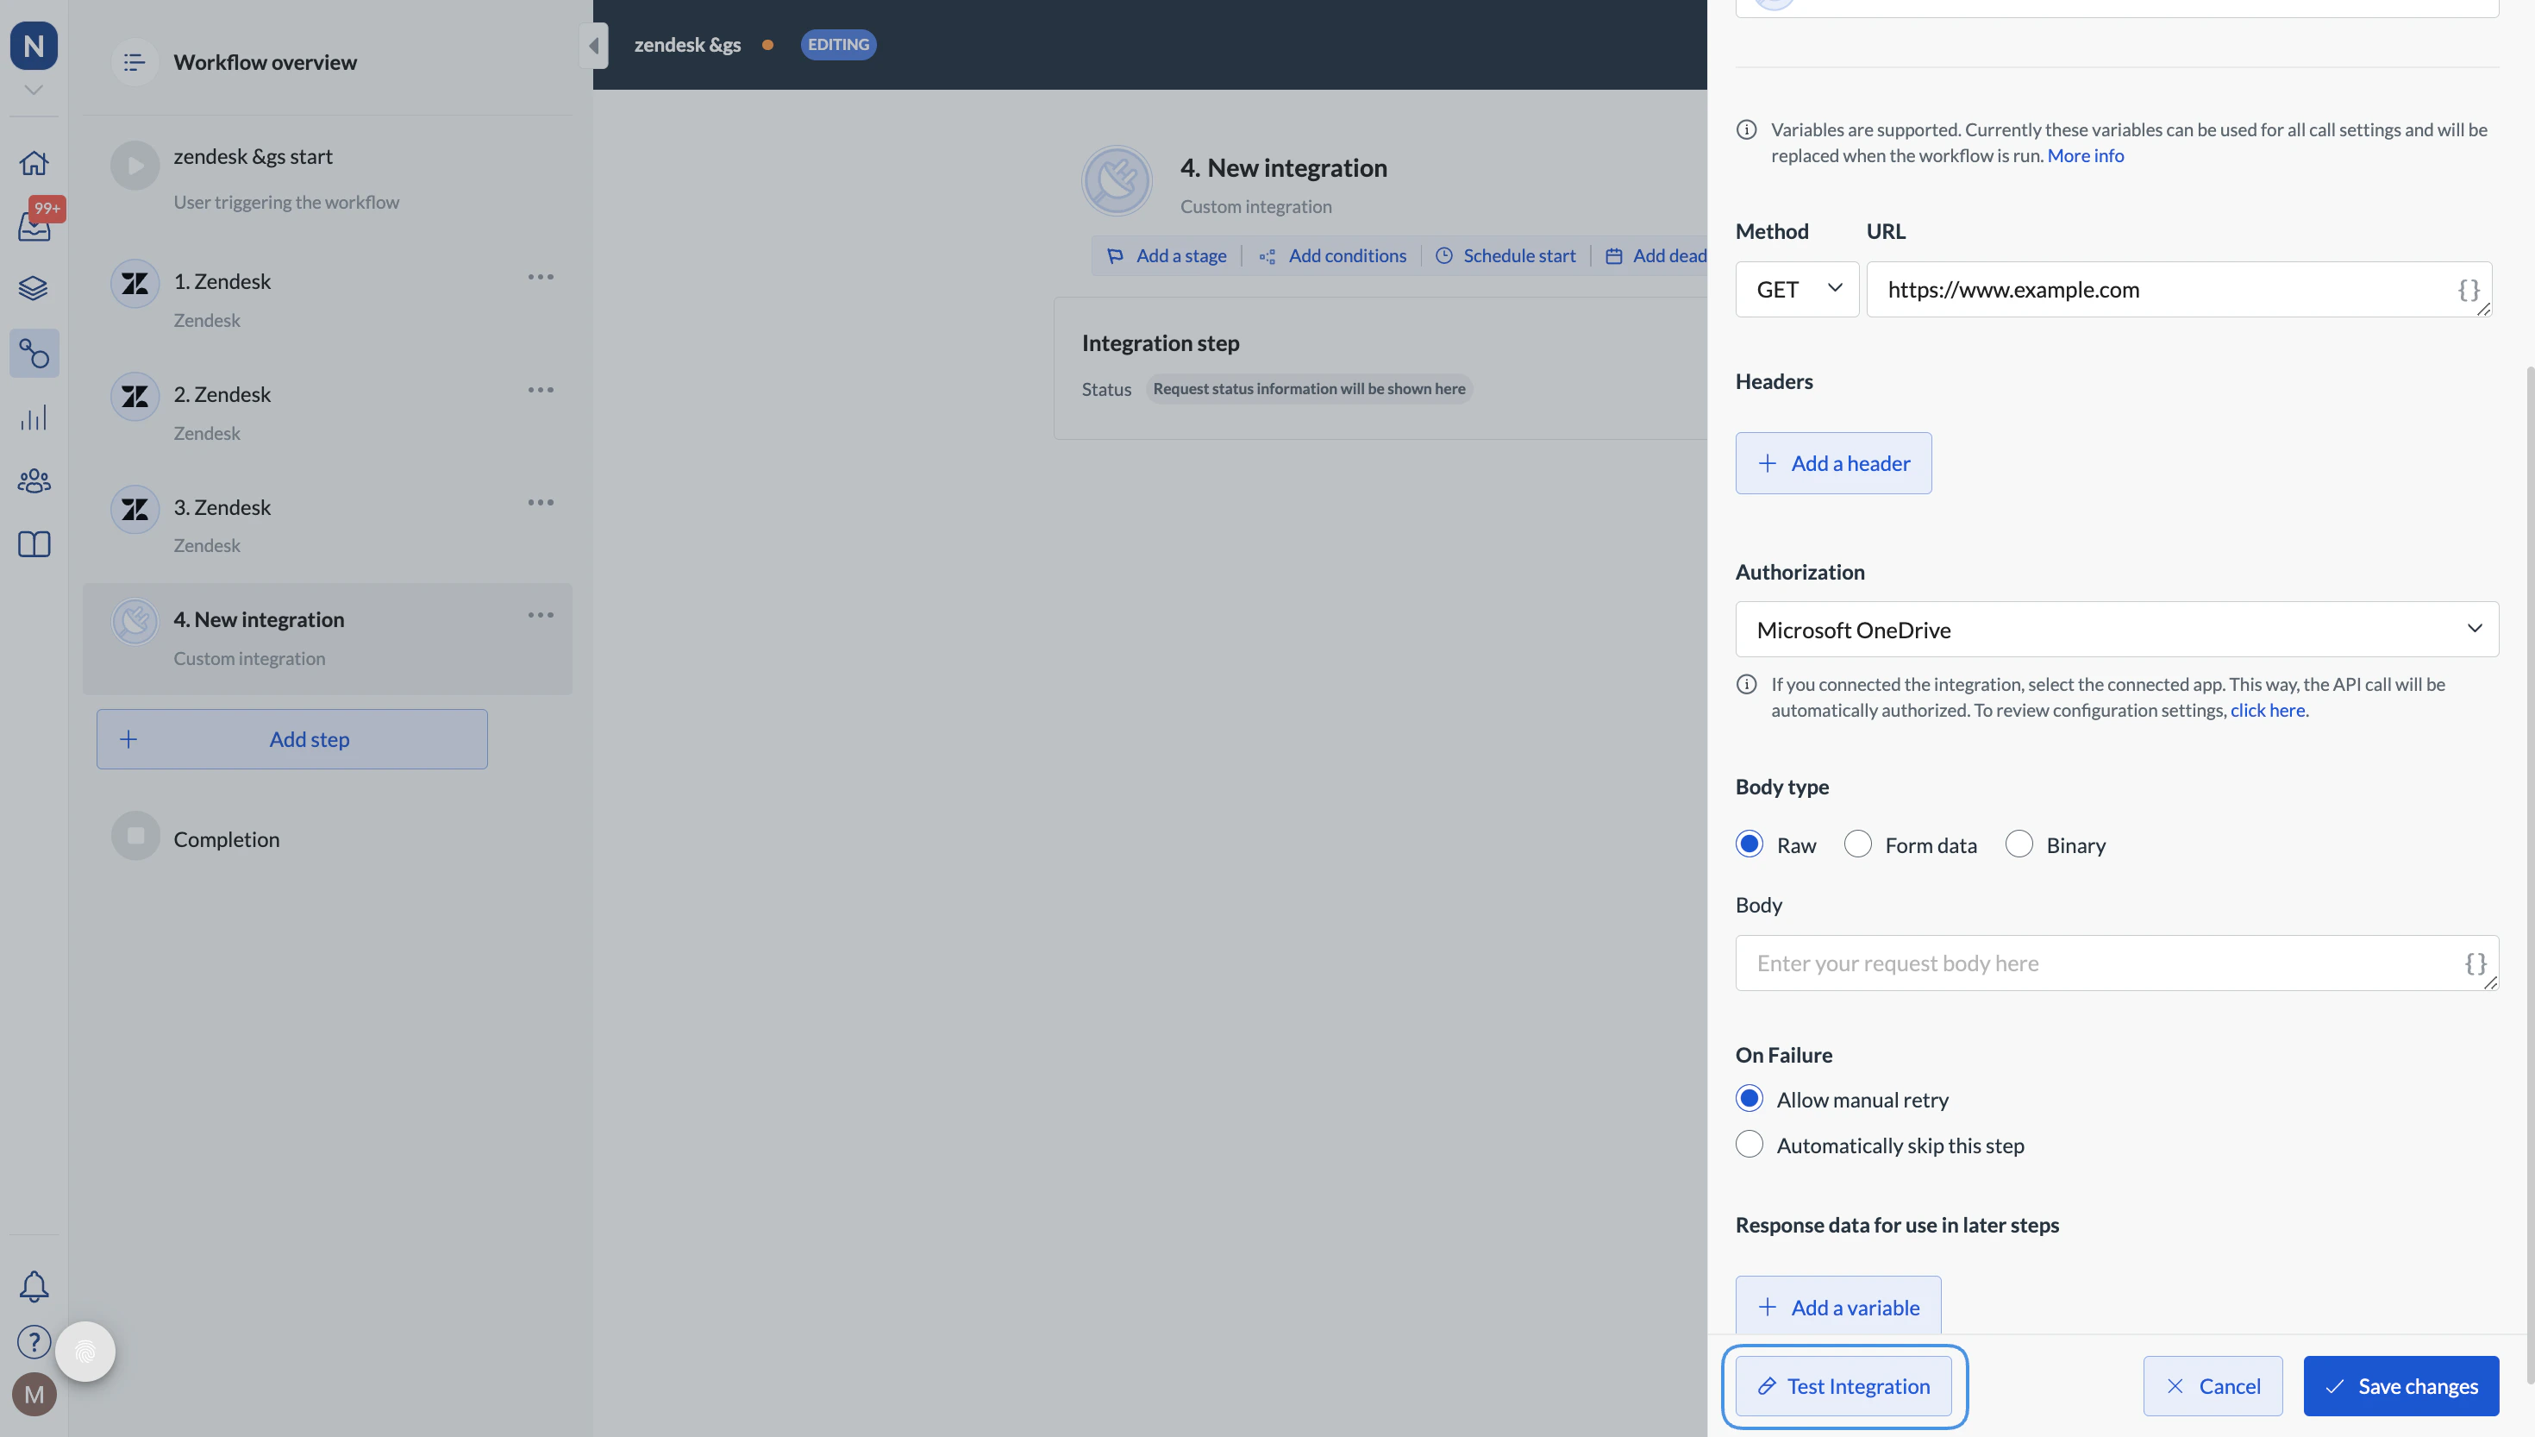
Task: Insert variable via URL braces icon
Action: point(2468,289)
